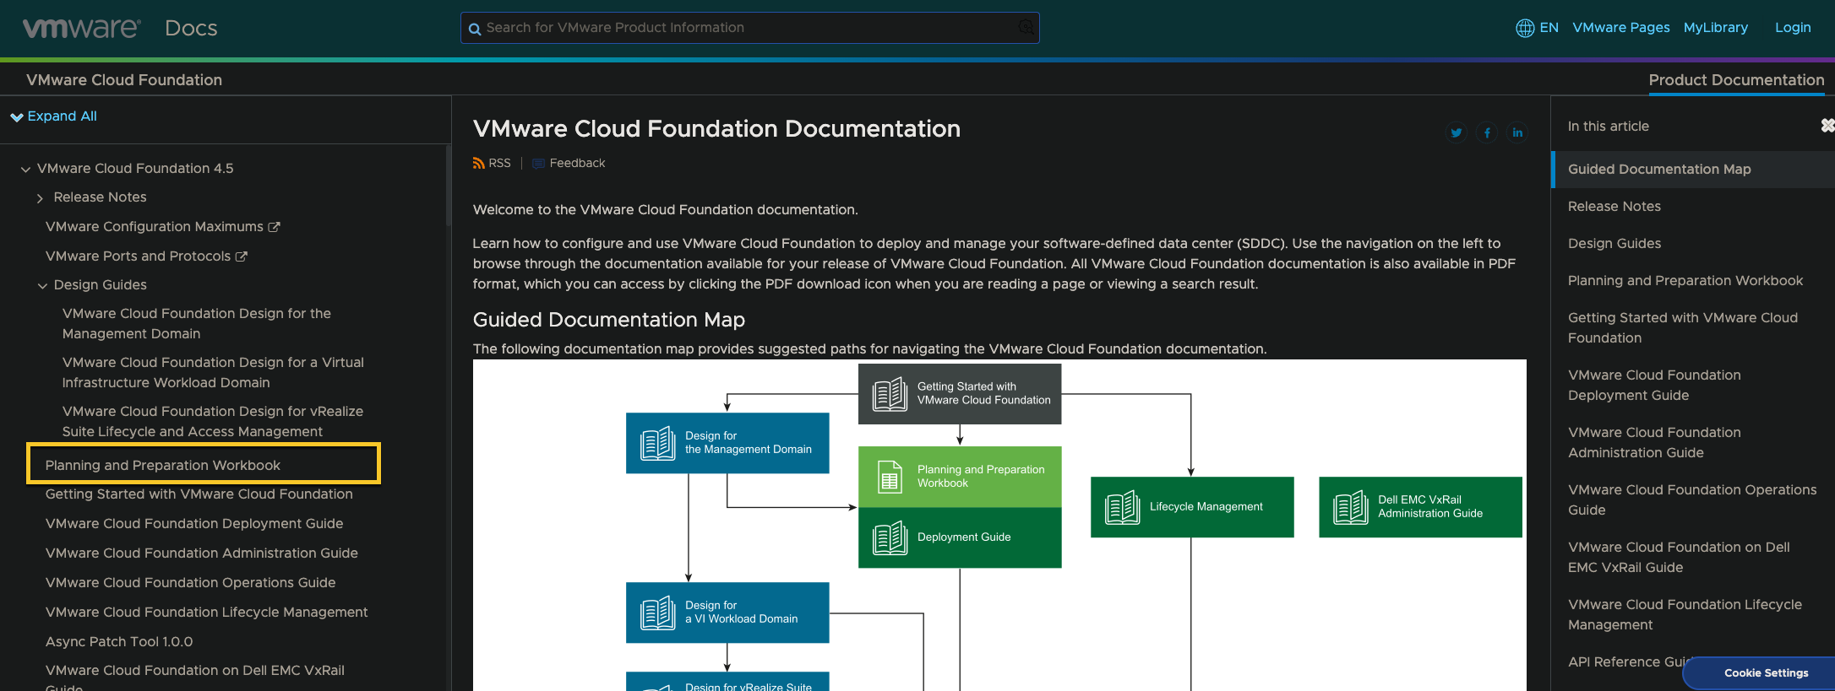Collapse the Design Guides tree node

tap(42, 286)
